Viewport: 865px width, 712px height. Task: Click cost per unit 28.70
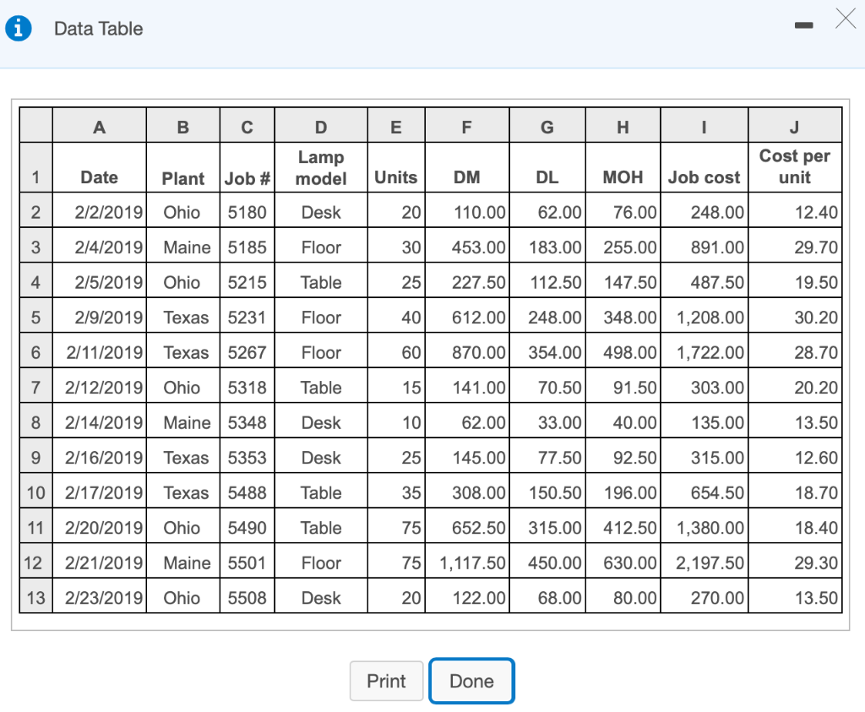795,351
